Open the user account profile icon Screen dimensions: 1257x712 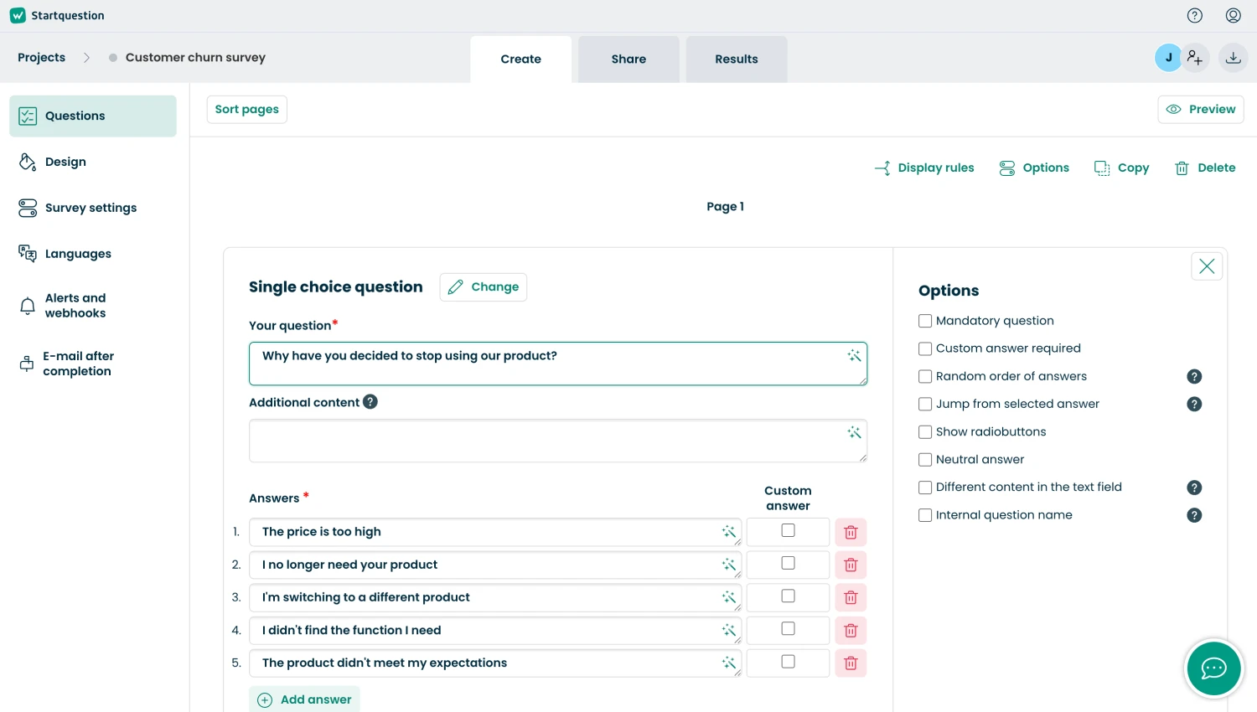pos(1234,15)
